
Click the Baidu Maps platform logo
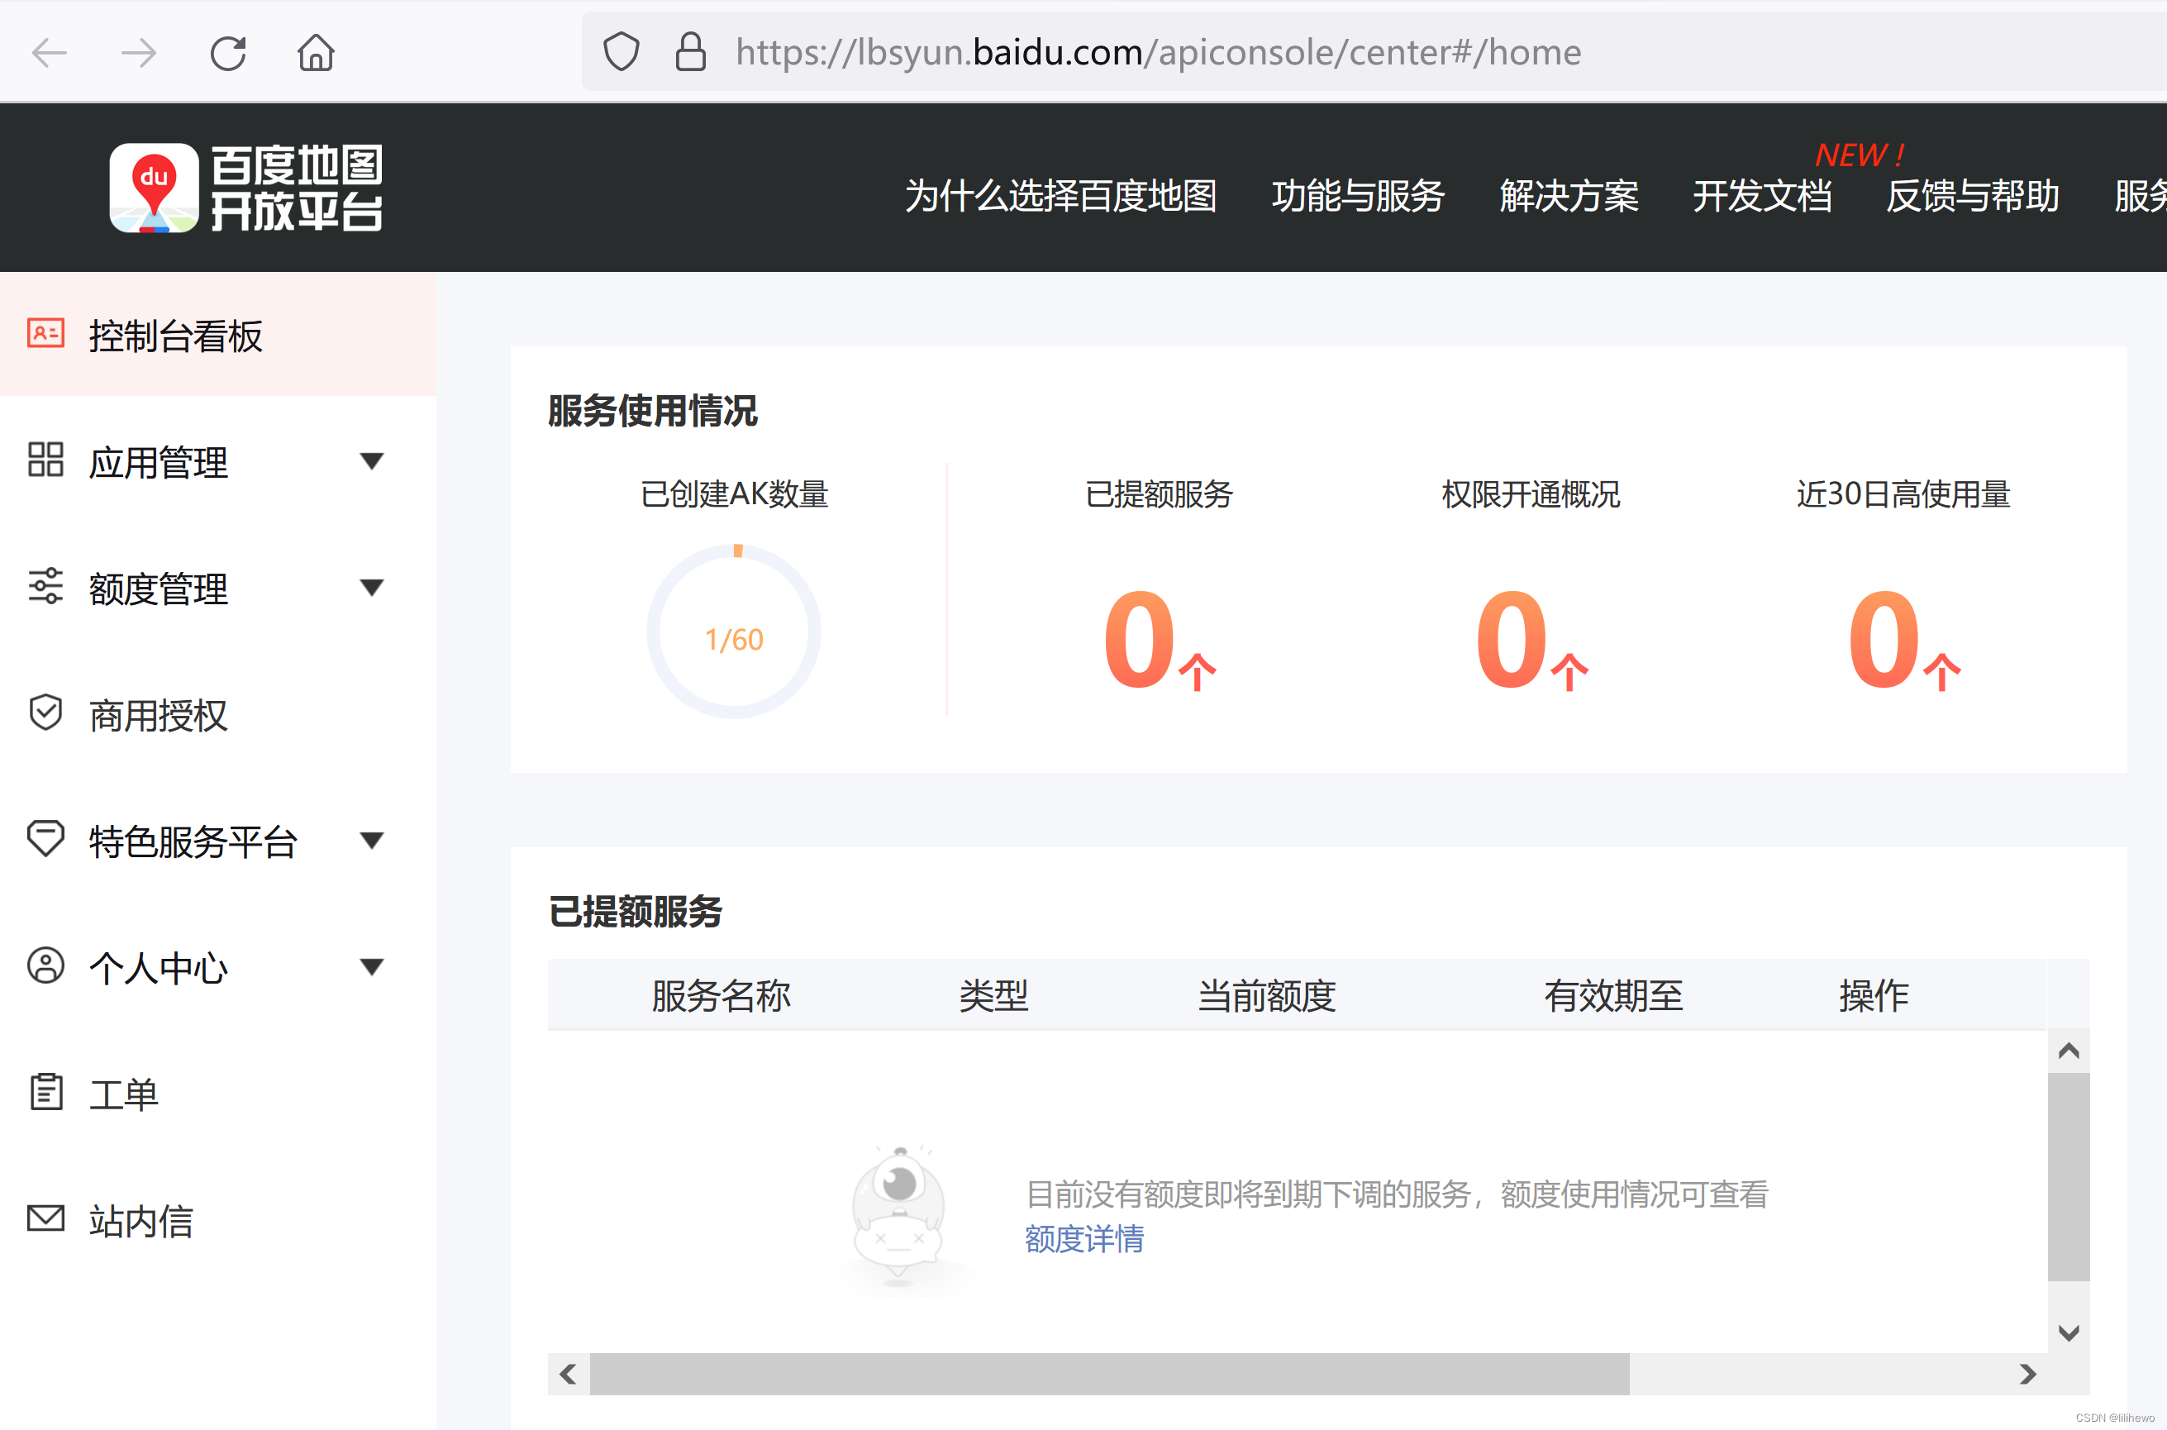coord(247,187)
